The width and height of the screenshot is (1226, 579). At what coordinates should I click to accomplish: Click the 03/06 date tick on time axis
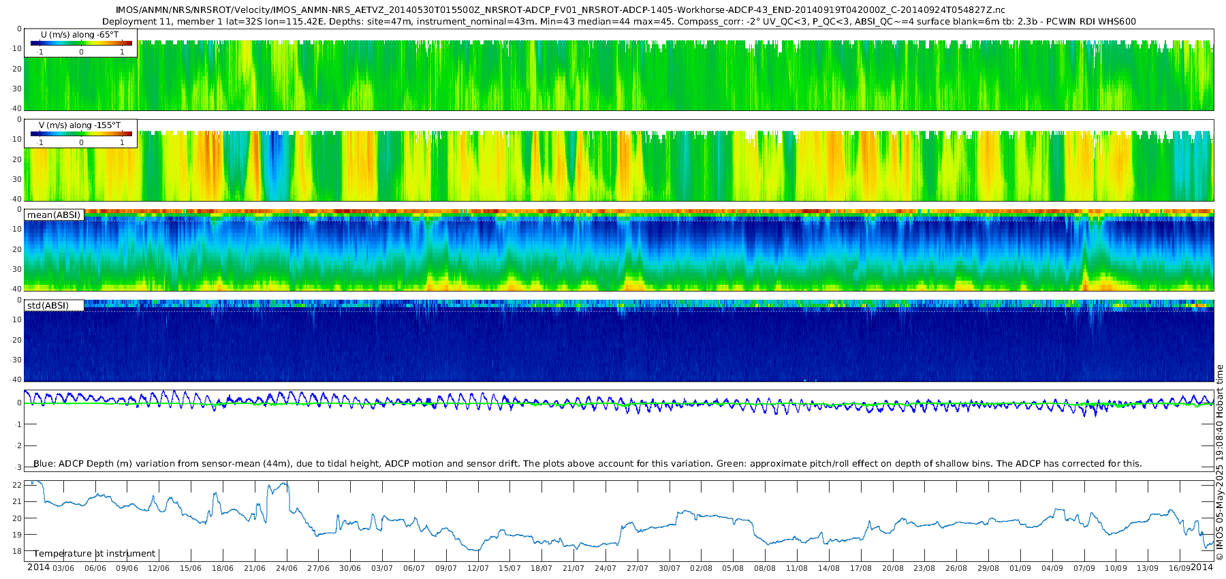63,568
